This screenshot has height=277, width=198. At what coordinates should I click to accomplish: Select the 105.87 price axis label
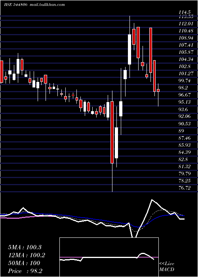pyautogui.click(x=186, y=52)
